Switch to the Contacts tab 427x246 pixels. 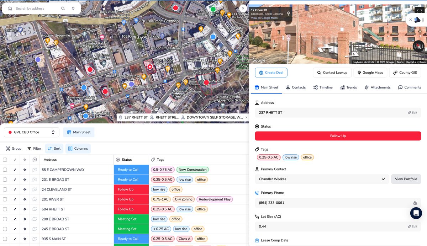pos(295,87)
